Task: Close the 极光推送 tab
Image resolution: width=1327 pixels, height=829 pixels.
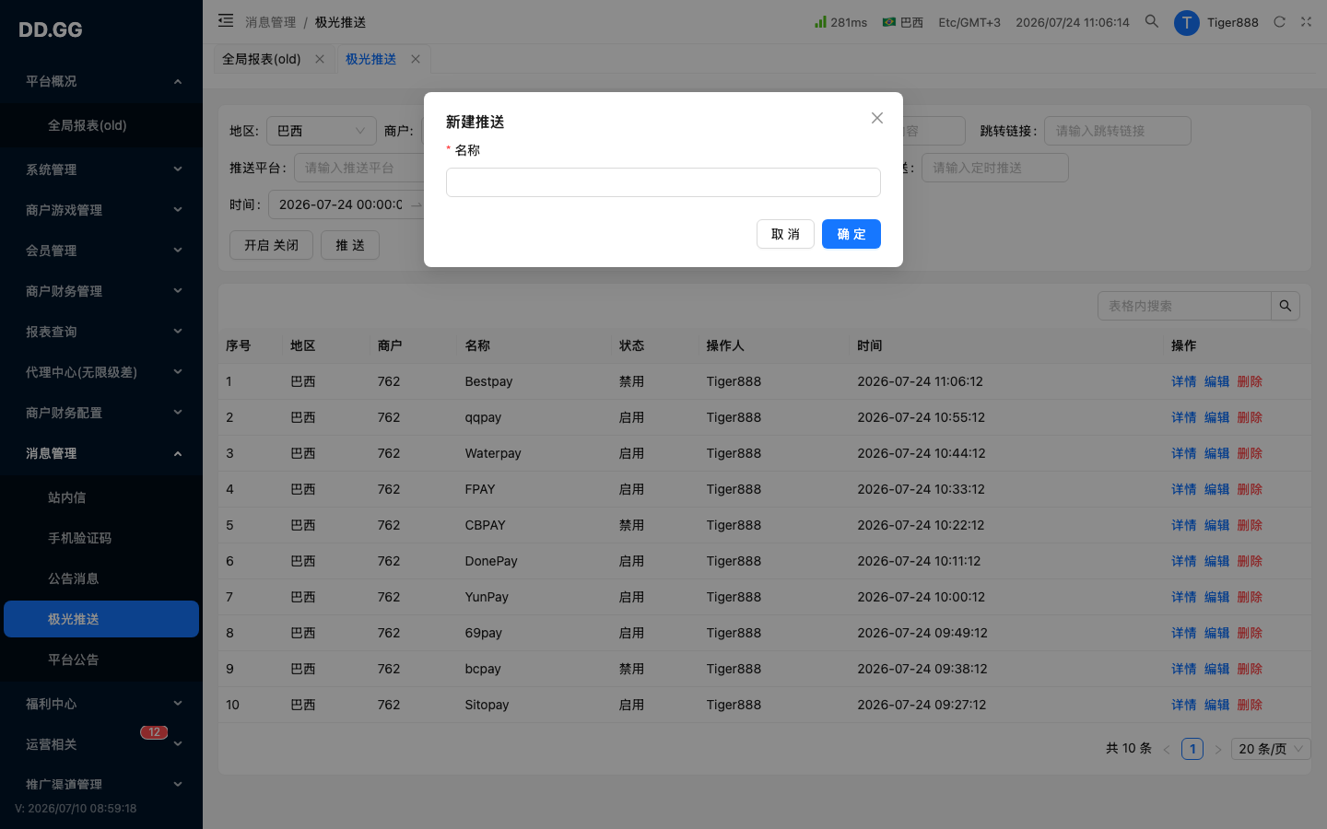Action: (x=416, y=59)
